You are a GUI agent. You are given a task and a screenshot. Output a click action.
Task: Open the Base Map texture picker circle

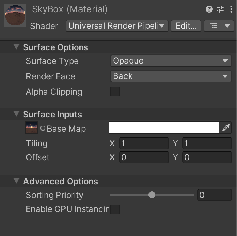click(43, 128)
